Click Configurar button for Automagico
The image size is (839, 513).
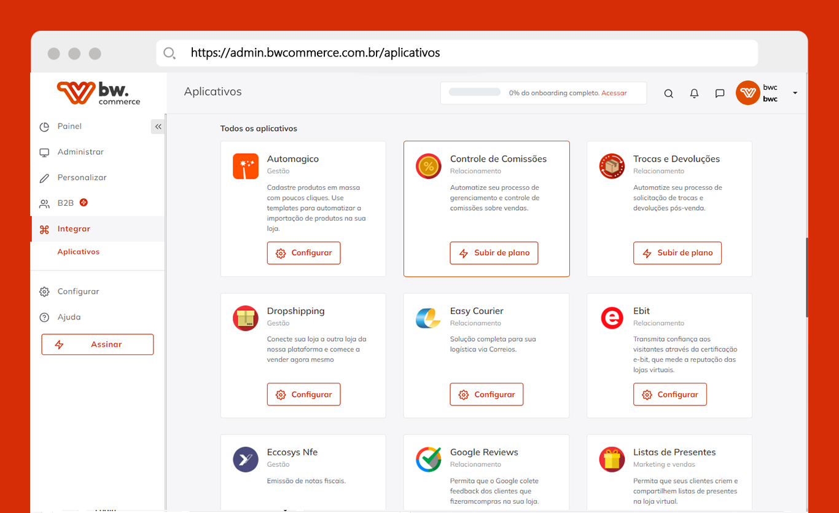303,253
